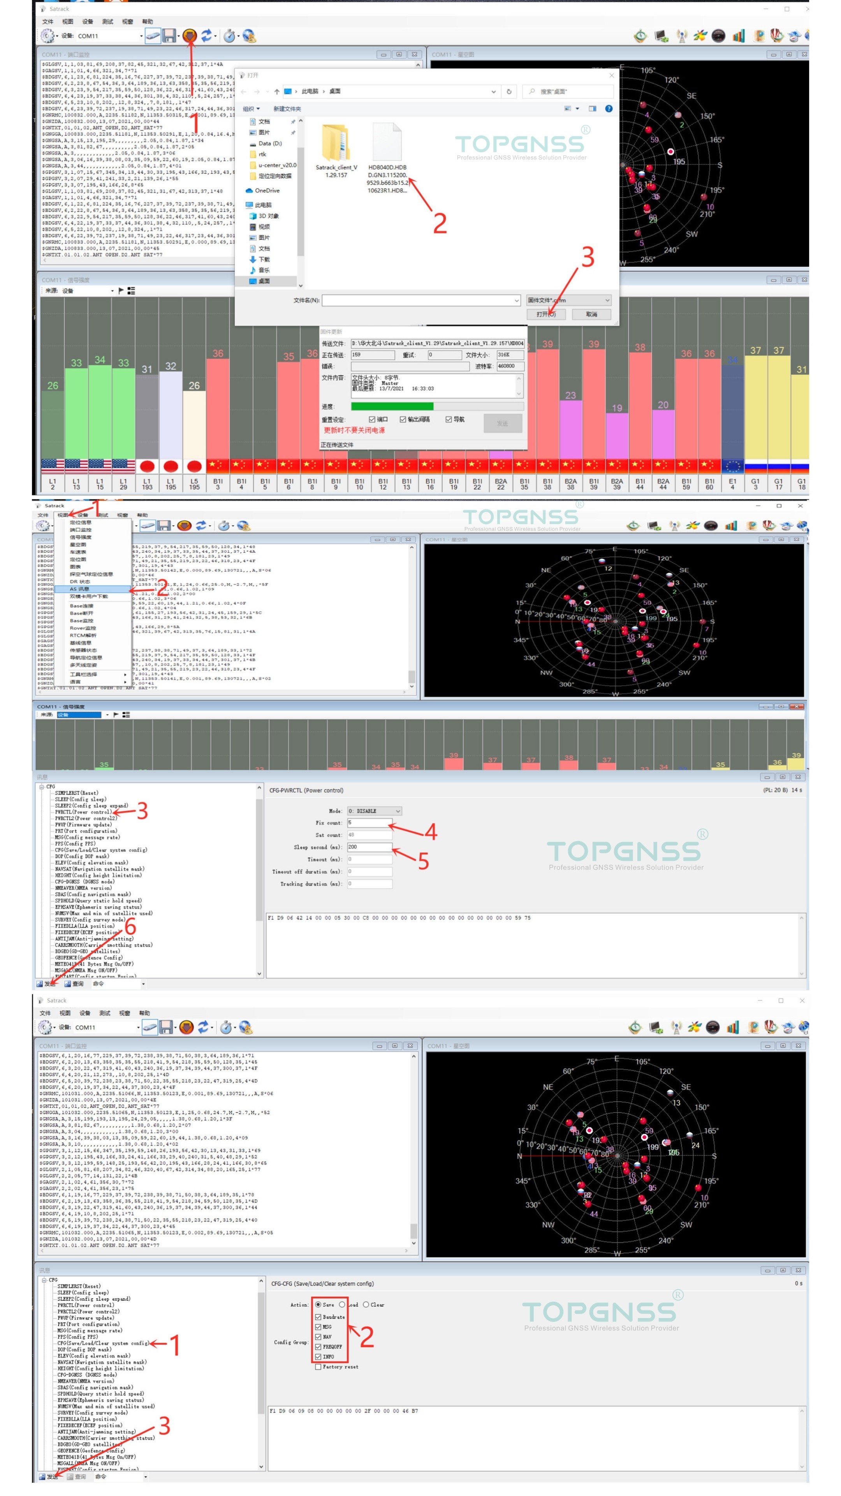This screenshot has height=1496, width=841.
Task: Expand address bar path dropdown in Open dialog
Action: pyautogui.click(x=493, y=91)
